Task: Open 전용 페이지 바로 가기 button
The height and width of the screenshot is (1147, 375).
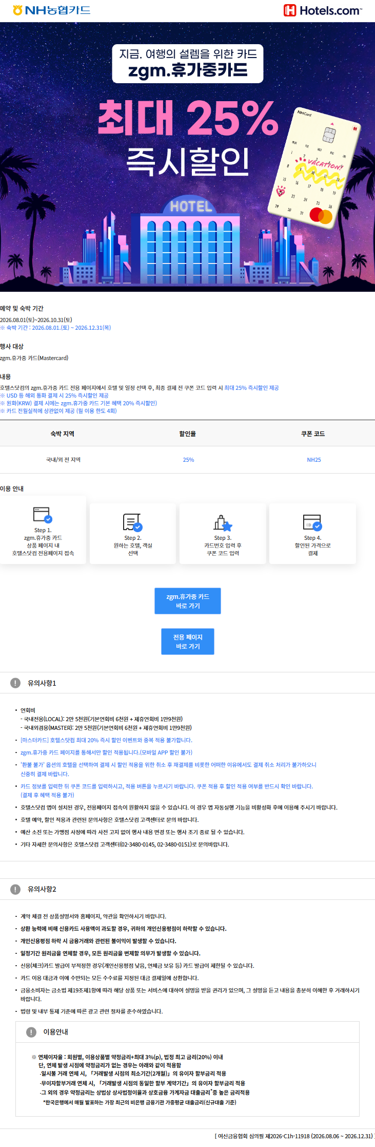Action: click(188, 642)
